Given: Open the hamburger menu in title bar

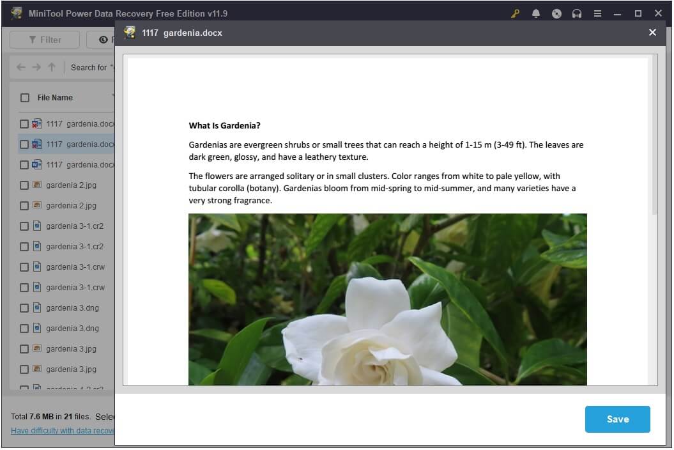Looking at the screenshot, I should 597,13.
